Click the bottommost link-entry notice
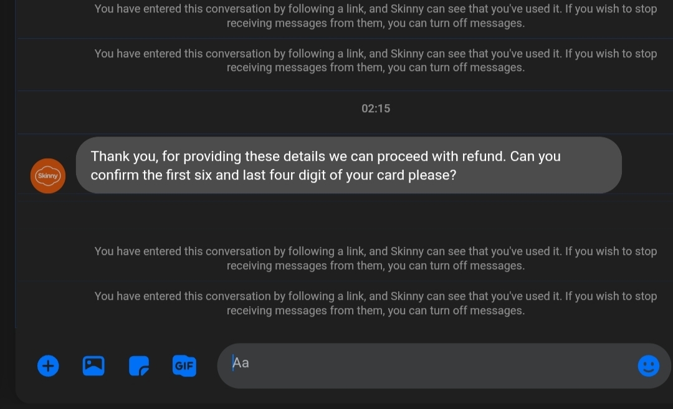Viewport: 673px width, 409px height. tap(376, 303)
